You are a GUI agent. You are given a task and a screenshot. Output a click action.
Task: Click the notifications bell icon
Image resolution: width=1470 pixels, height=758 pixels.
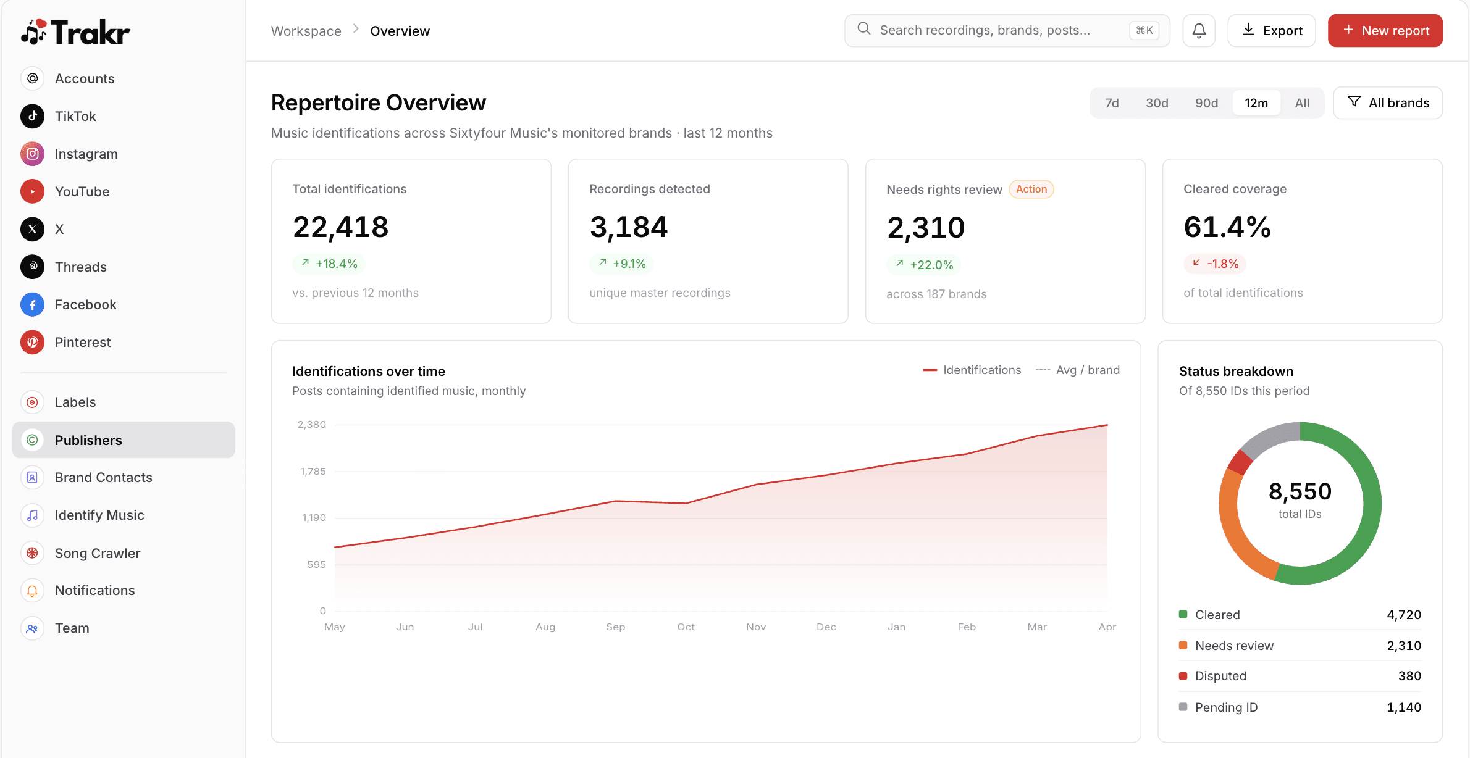pos(1198,30)
